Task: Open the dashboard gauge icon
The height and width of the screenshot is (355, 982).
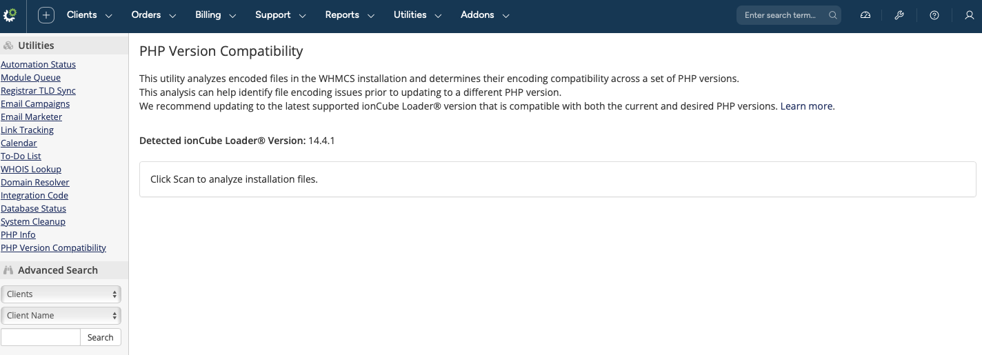Action: coord(865,15)
